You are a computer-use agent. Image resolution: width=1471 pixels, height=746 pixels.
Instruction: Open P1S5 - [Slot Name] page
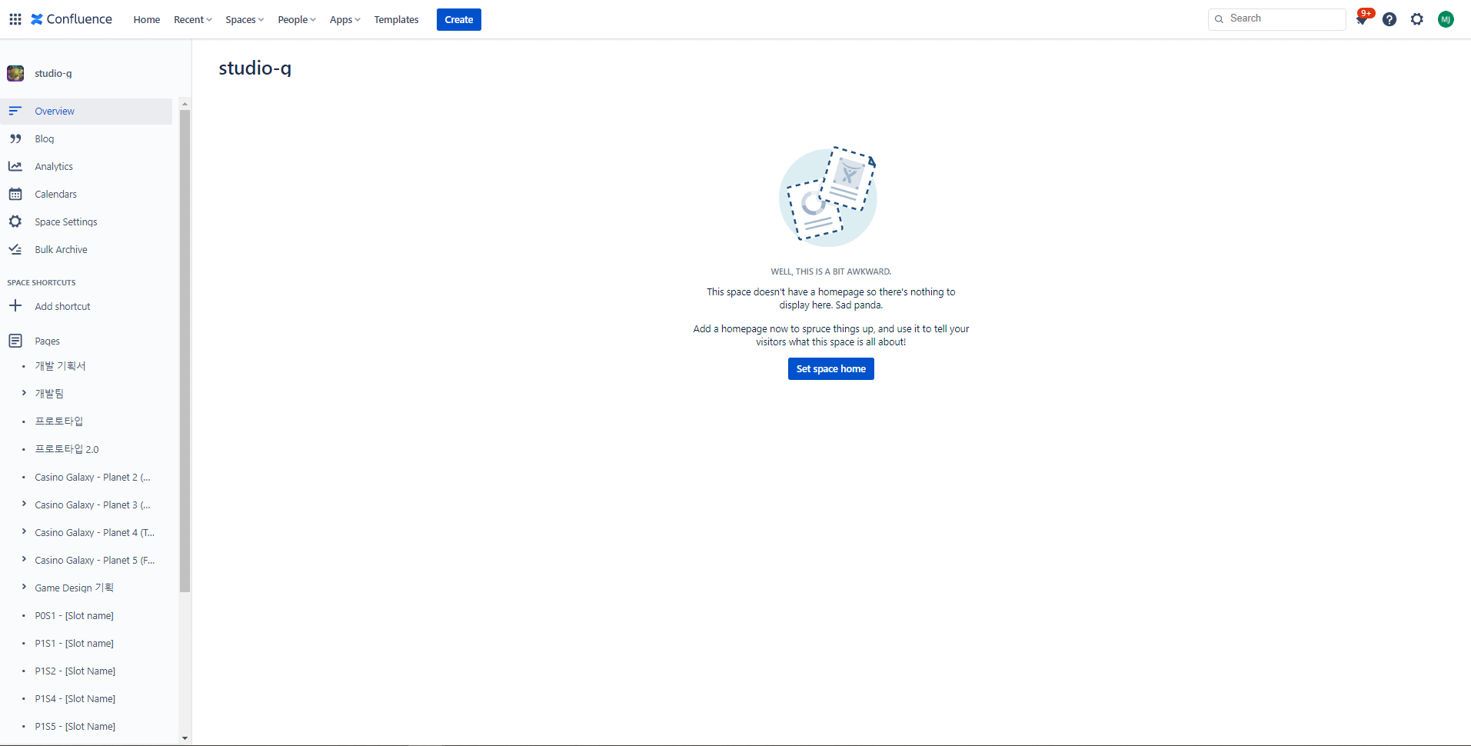(x=75, y=726)
